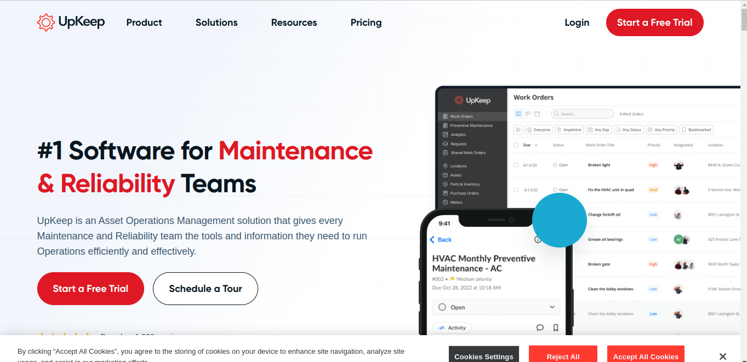Open Cookies Settings
This screenshot has width=747, height=362.
484,354
